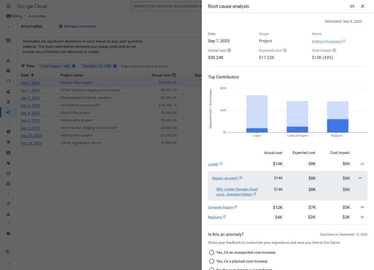This screenshot has height=270, width=374.
Task: Select 'Yes, it's a planned cost increase'
Action: click(212, 261)
